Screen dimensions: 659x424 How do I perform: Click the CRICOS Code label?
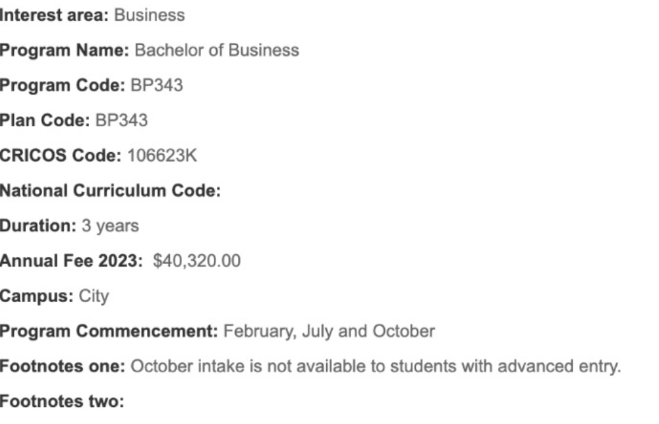tap(61, 156)
